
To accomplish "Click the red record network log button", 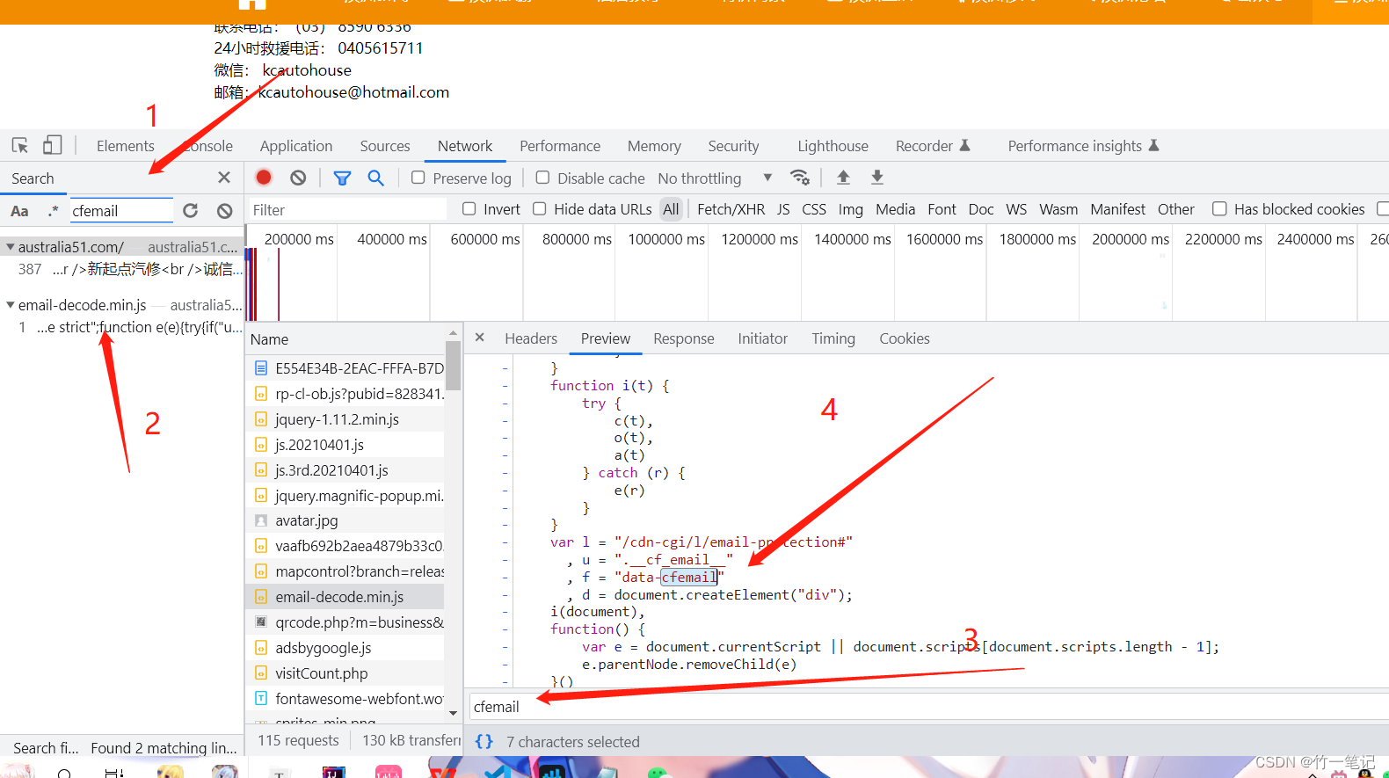I will click(x=263, y=178).
